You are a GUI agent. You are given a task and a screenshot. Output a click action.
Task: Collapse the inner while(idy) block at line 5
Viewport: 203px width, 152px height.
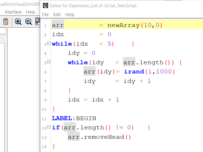[x=49, y=62]
